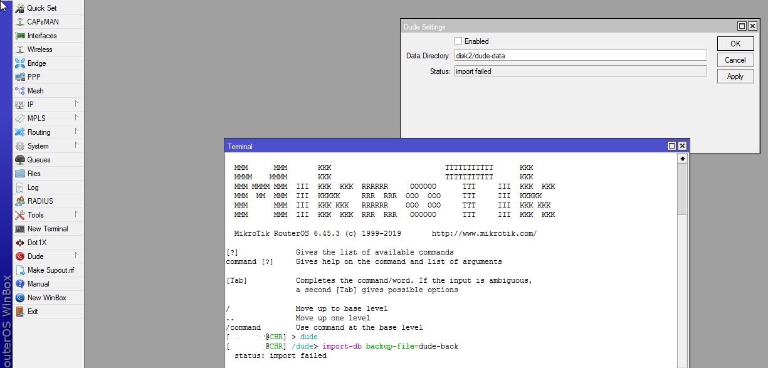Select the New Terminal menu label
The width and height of the screenshot is (768, 368).
tap(48, 229)
